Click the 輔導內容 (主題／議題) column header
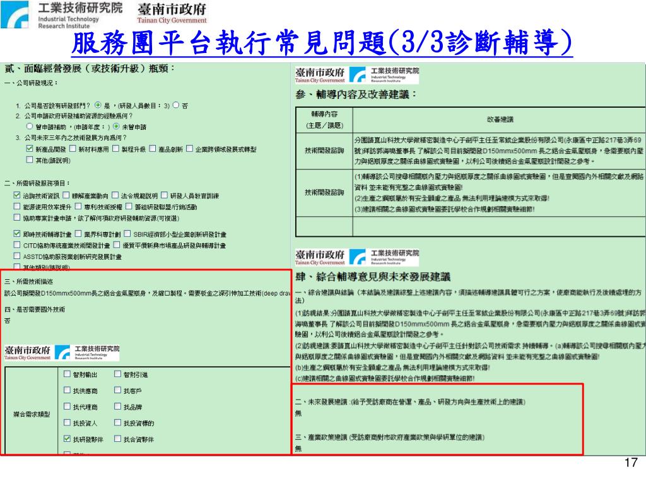646x484 pixels. pos(324,119)
